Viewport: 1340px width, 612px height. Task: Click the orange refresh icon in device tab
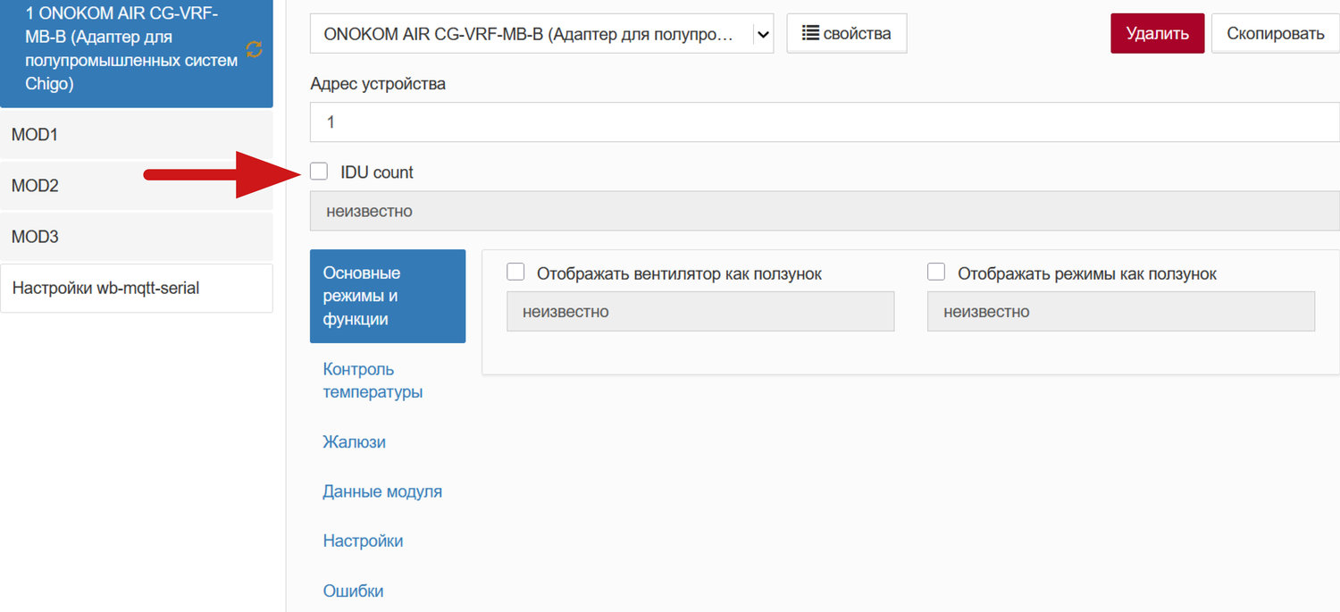click(x=255, y=50)
